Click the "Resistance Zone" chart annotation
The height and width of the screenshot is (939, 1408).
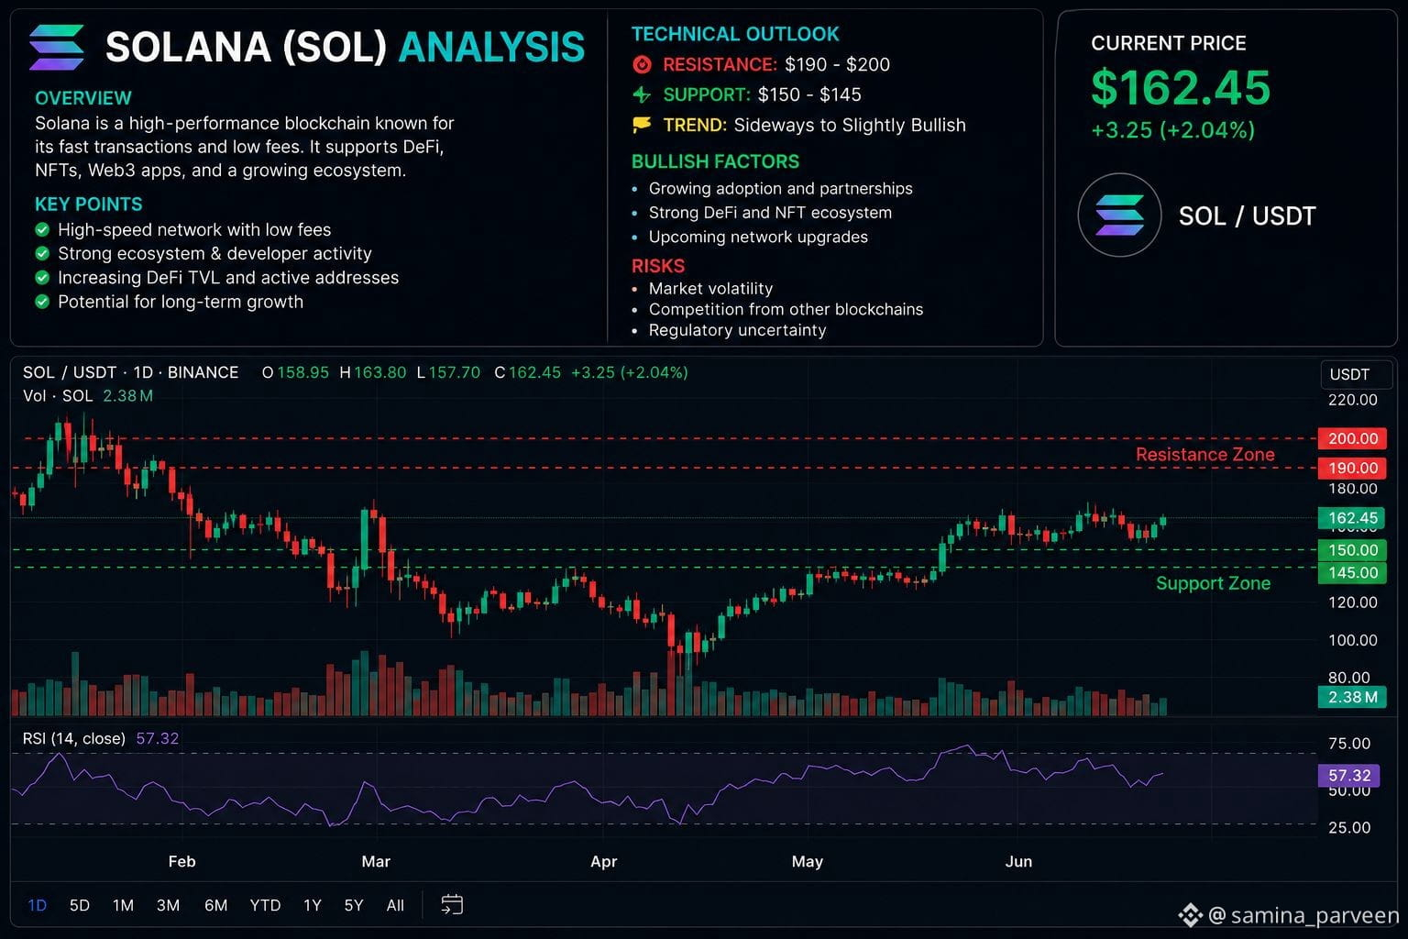coord(1205,455)
